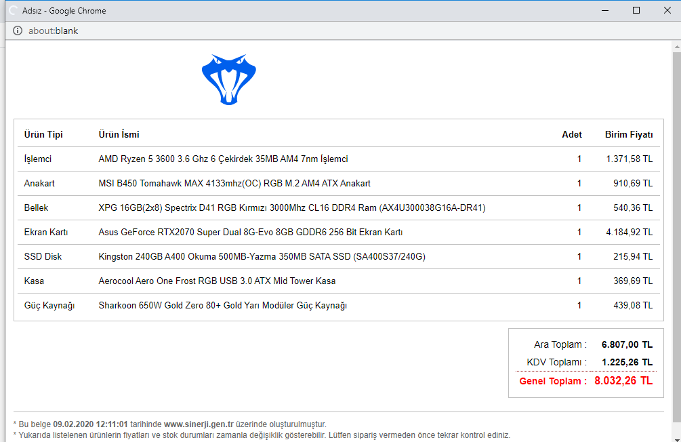
Task: Maximize the Chrome window
Action: click(636, 10)
